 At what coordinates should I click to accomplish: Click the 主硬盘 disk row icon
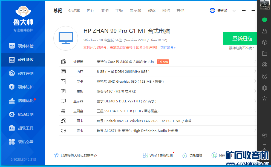(63, 111)
